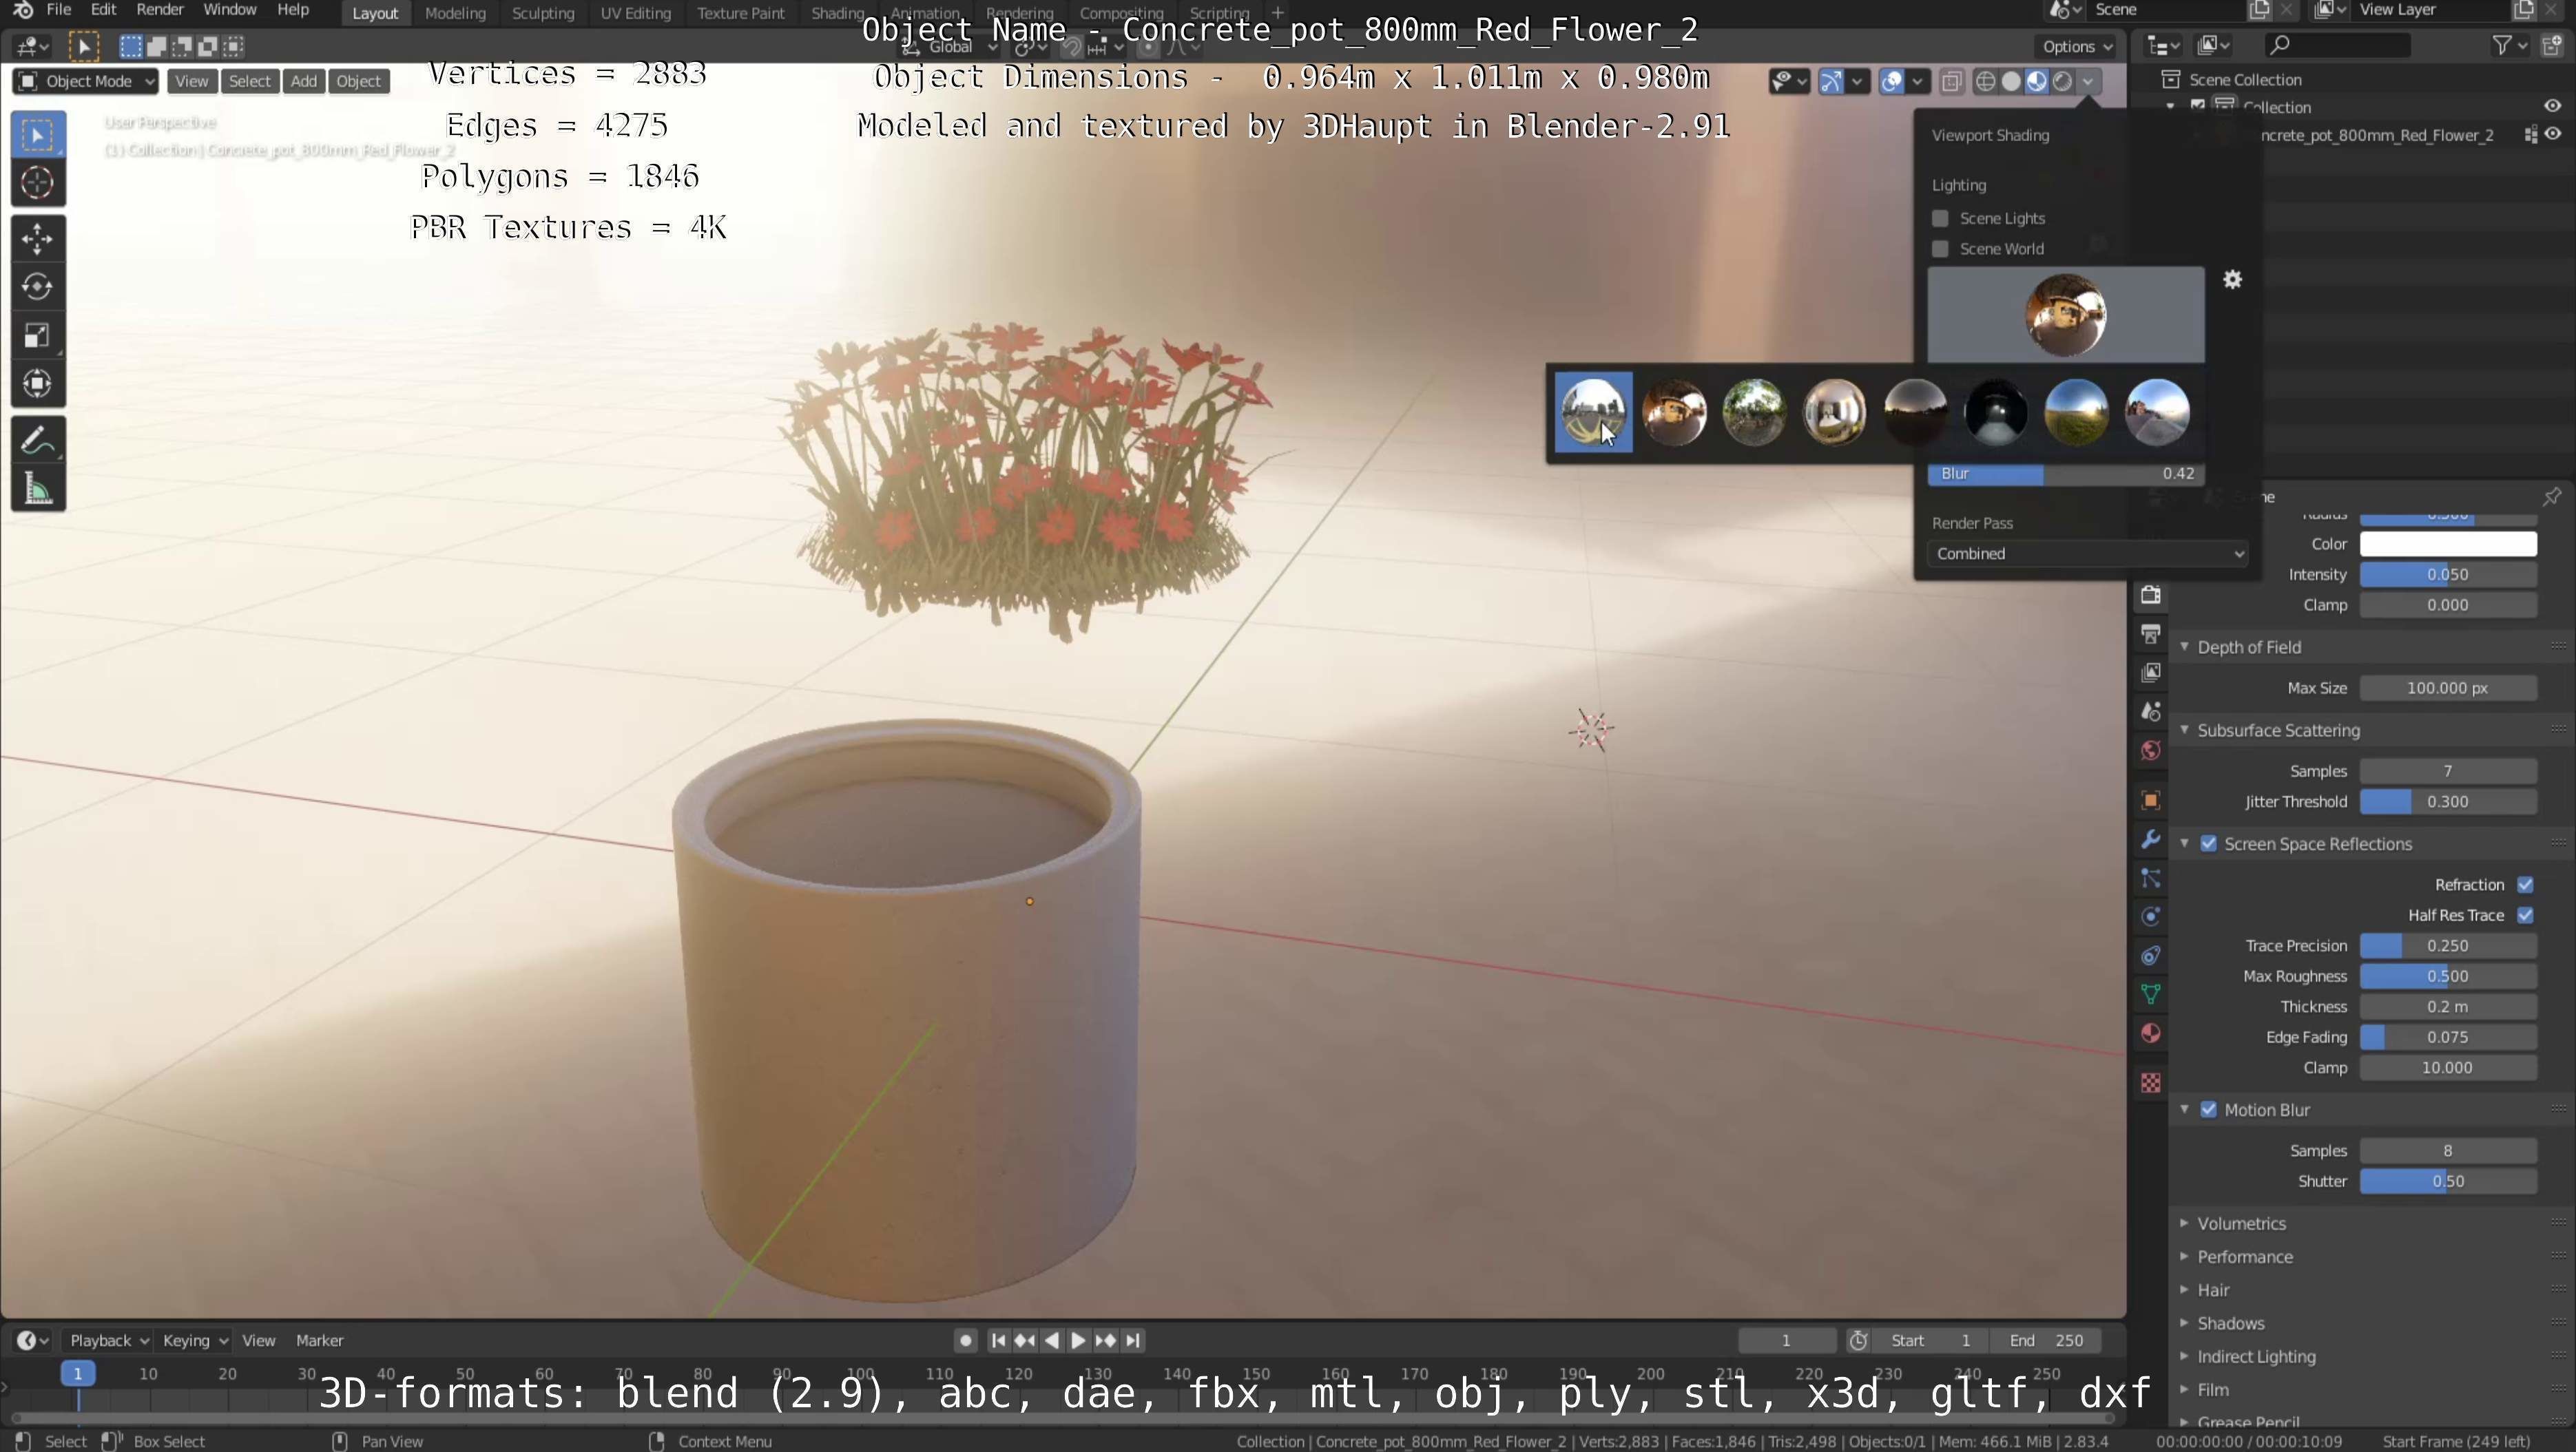Image resolution: width=2576 pixels, height=1452 pixels.
Task: Open the Render menu
Action: (160, 10)
